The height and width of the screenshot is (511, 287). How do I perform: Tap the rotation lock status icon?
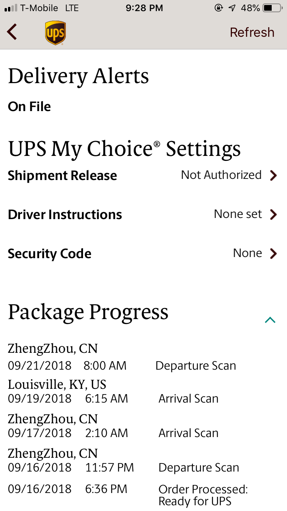(219, 8)
